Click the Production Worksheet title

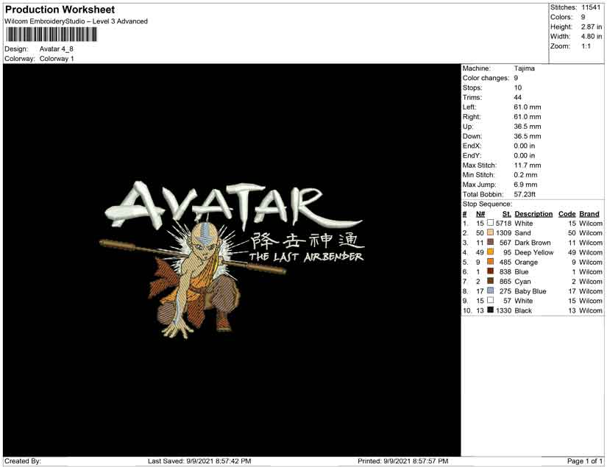(60, 10)
